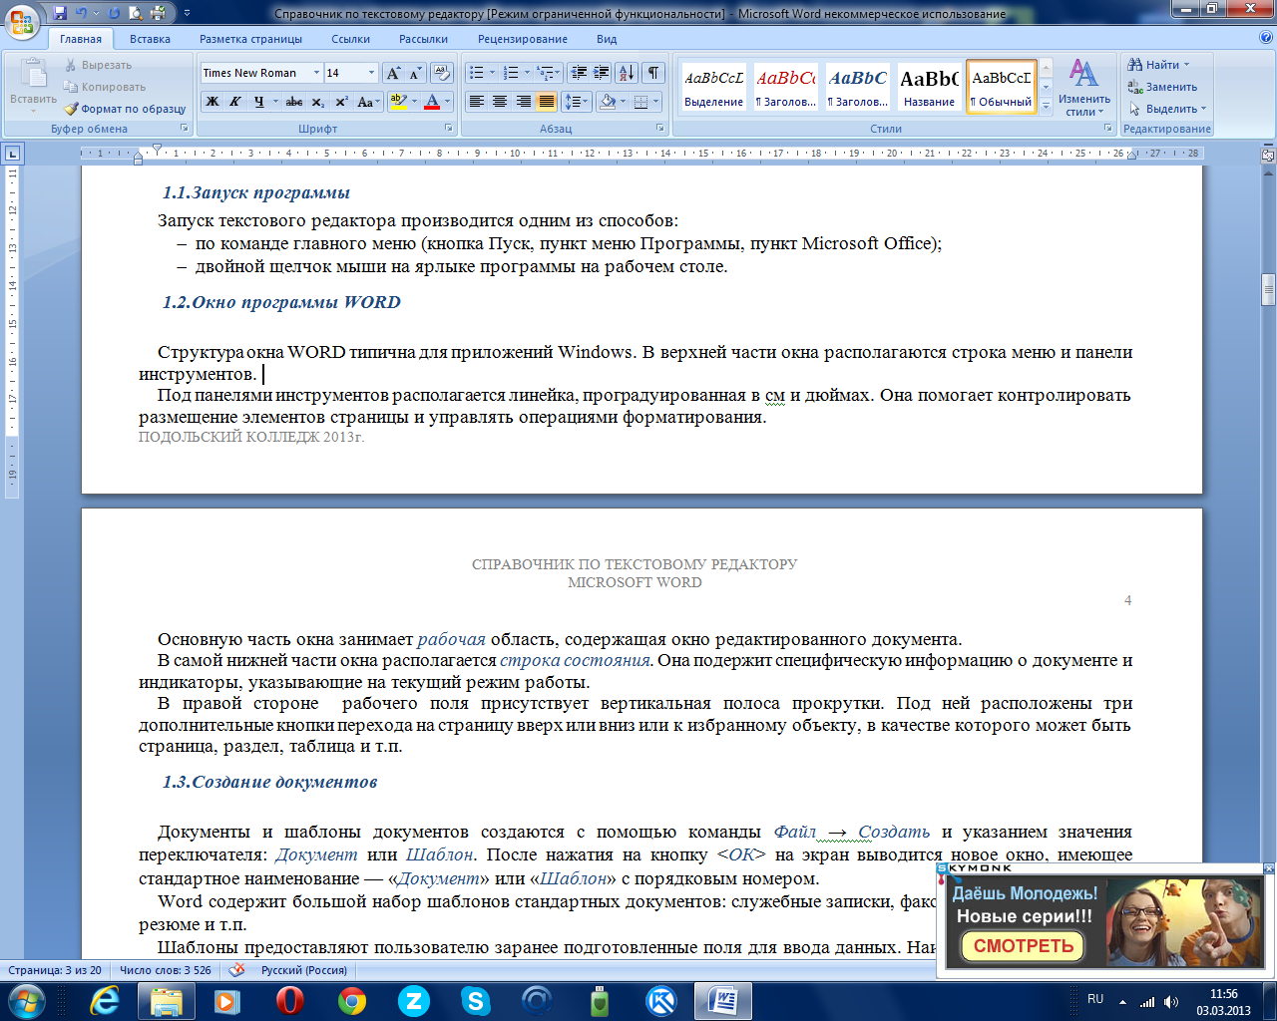
Task: Open the Office button menu
Action: point(23,21)
